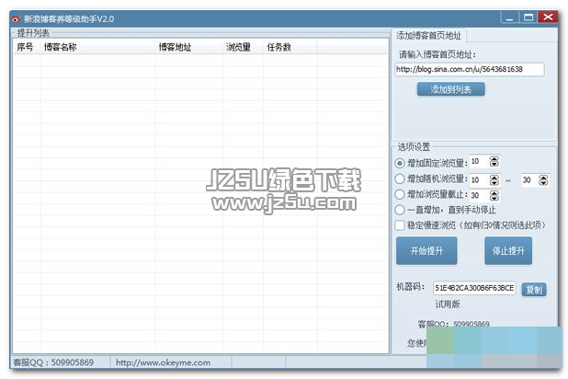Start boosting with 开始提升 button
Screen dimensions: 568x379
[x=426, y=250]
